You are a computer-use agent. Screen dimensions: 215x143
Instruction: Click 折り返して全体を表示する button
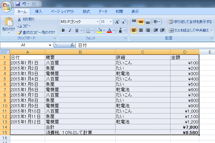(190, 22)
